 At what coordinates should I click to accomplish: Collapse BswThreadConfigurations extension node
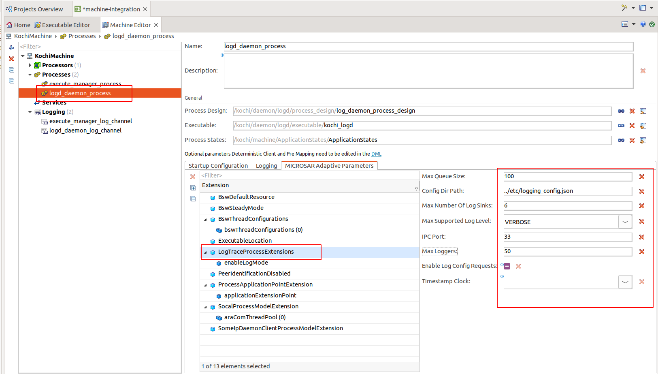coord(206,219)
